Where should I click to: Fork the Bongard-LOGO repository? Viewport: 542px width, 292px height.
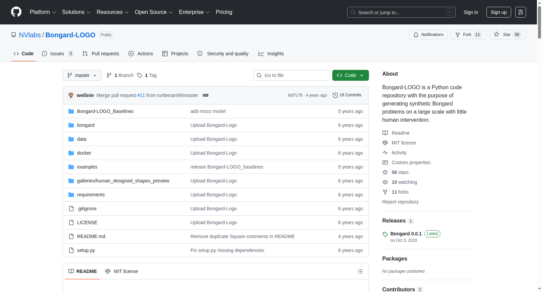468,35
